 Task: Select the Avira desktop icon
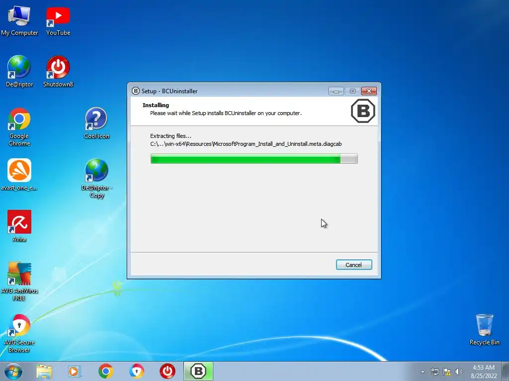coord(19,226)
